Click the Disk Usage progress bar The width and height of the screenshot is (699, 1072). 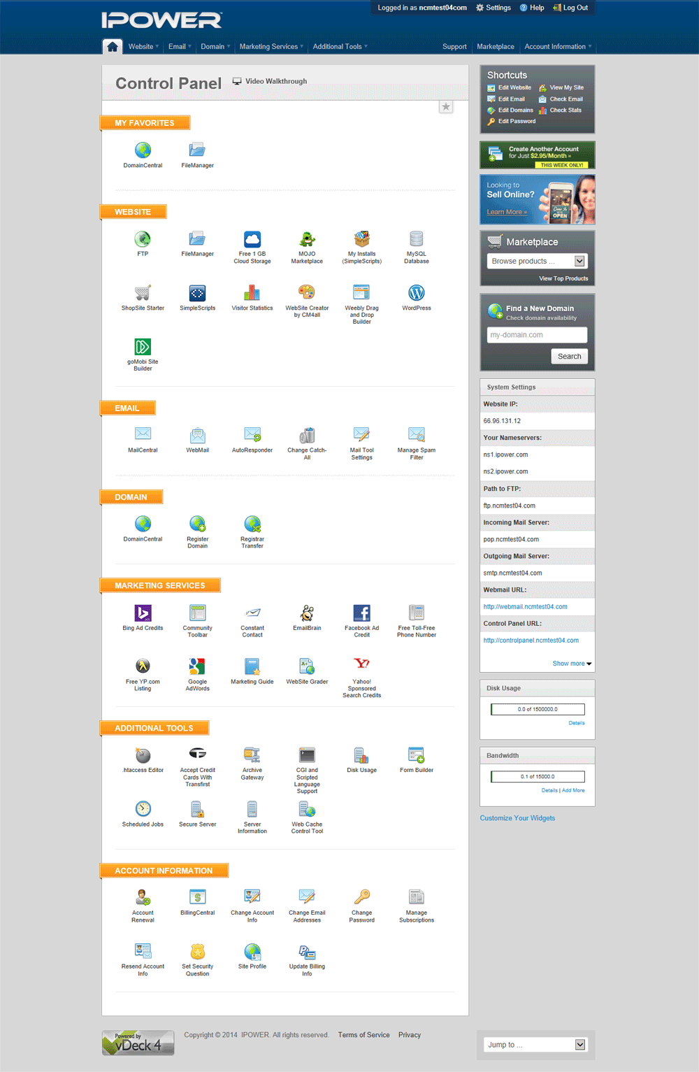click(x=538, y=709)
